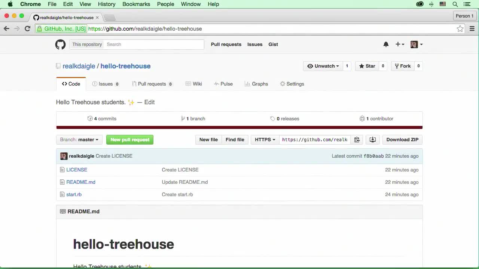Open notifications bell icon
The height and width of the screenshot is (269, 479).
pos(386,44)
